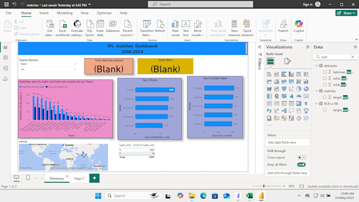Viewport: 359px width, 202px height.
Task: Create a Quick measure
Action: coord(247,28)
